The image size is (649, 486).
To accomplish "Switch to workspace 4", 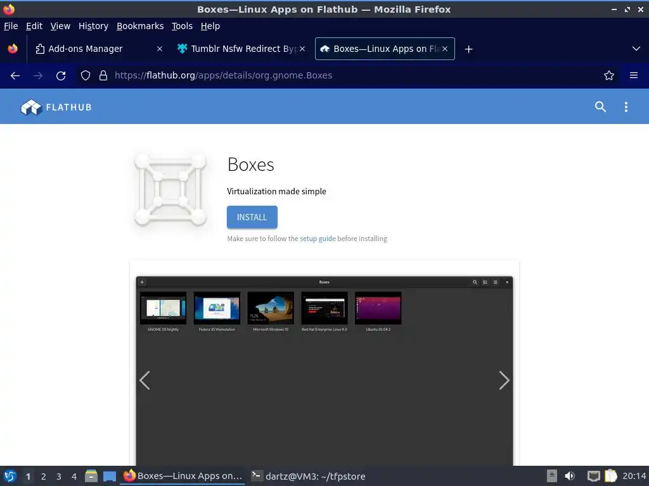I will (74, 477).
